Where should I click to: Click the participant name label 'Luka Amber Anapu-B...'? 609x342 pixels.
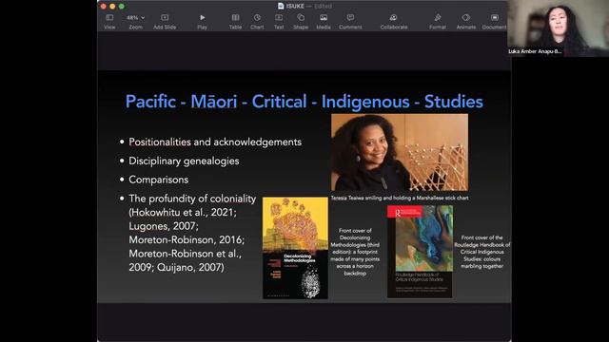point(535,51)
